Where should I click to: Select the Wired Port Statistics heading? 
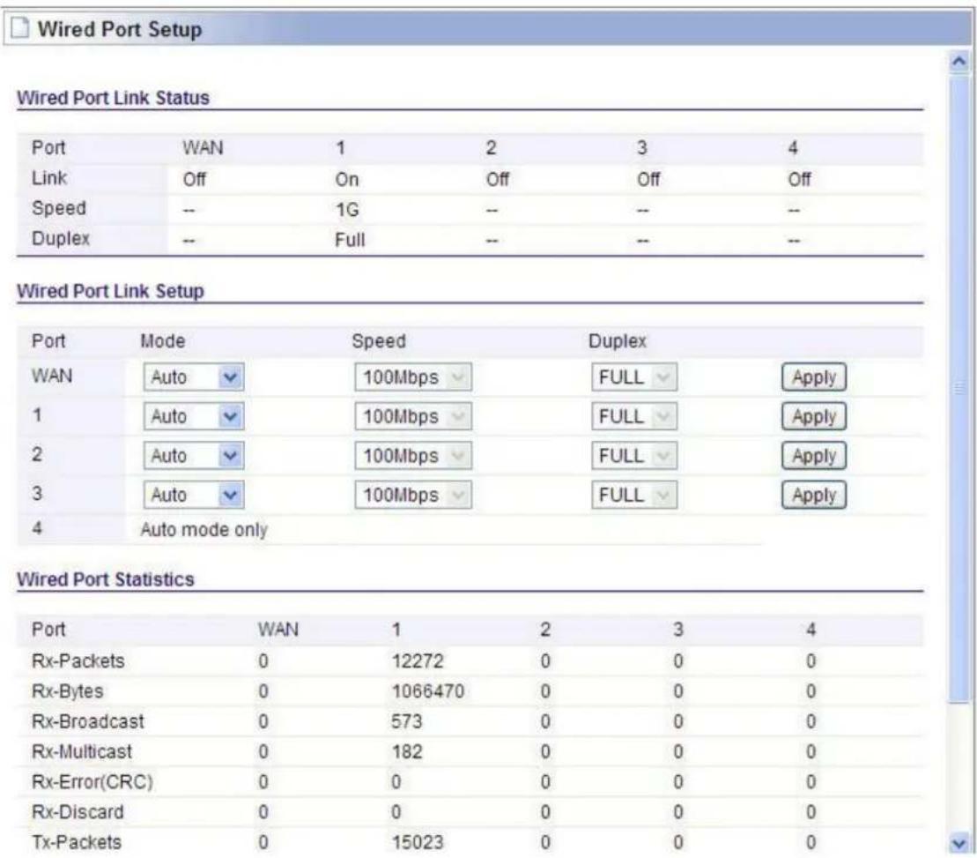[106, 579]
